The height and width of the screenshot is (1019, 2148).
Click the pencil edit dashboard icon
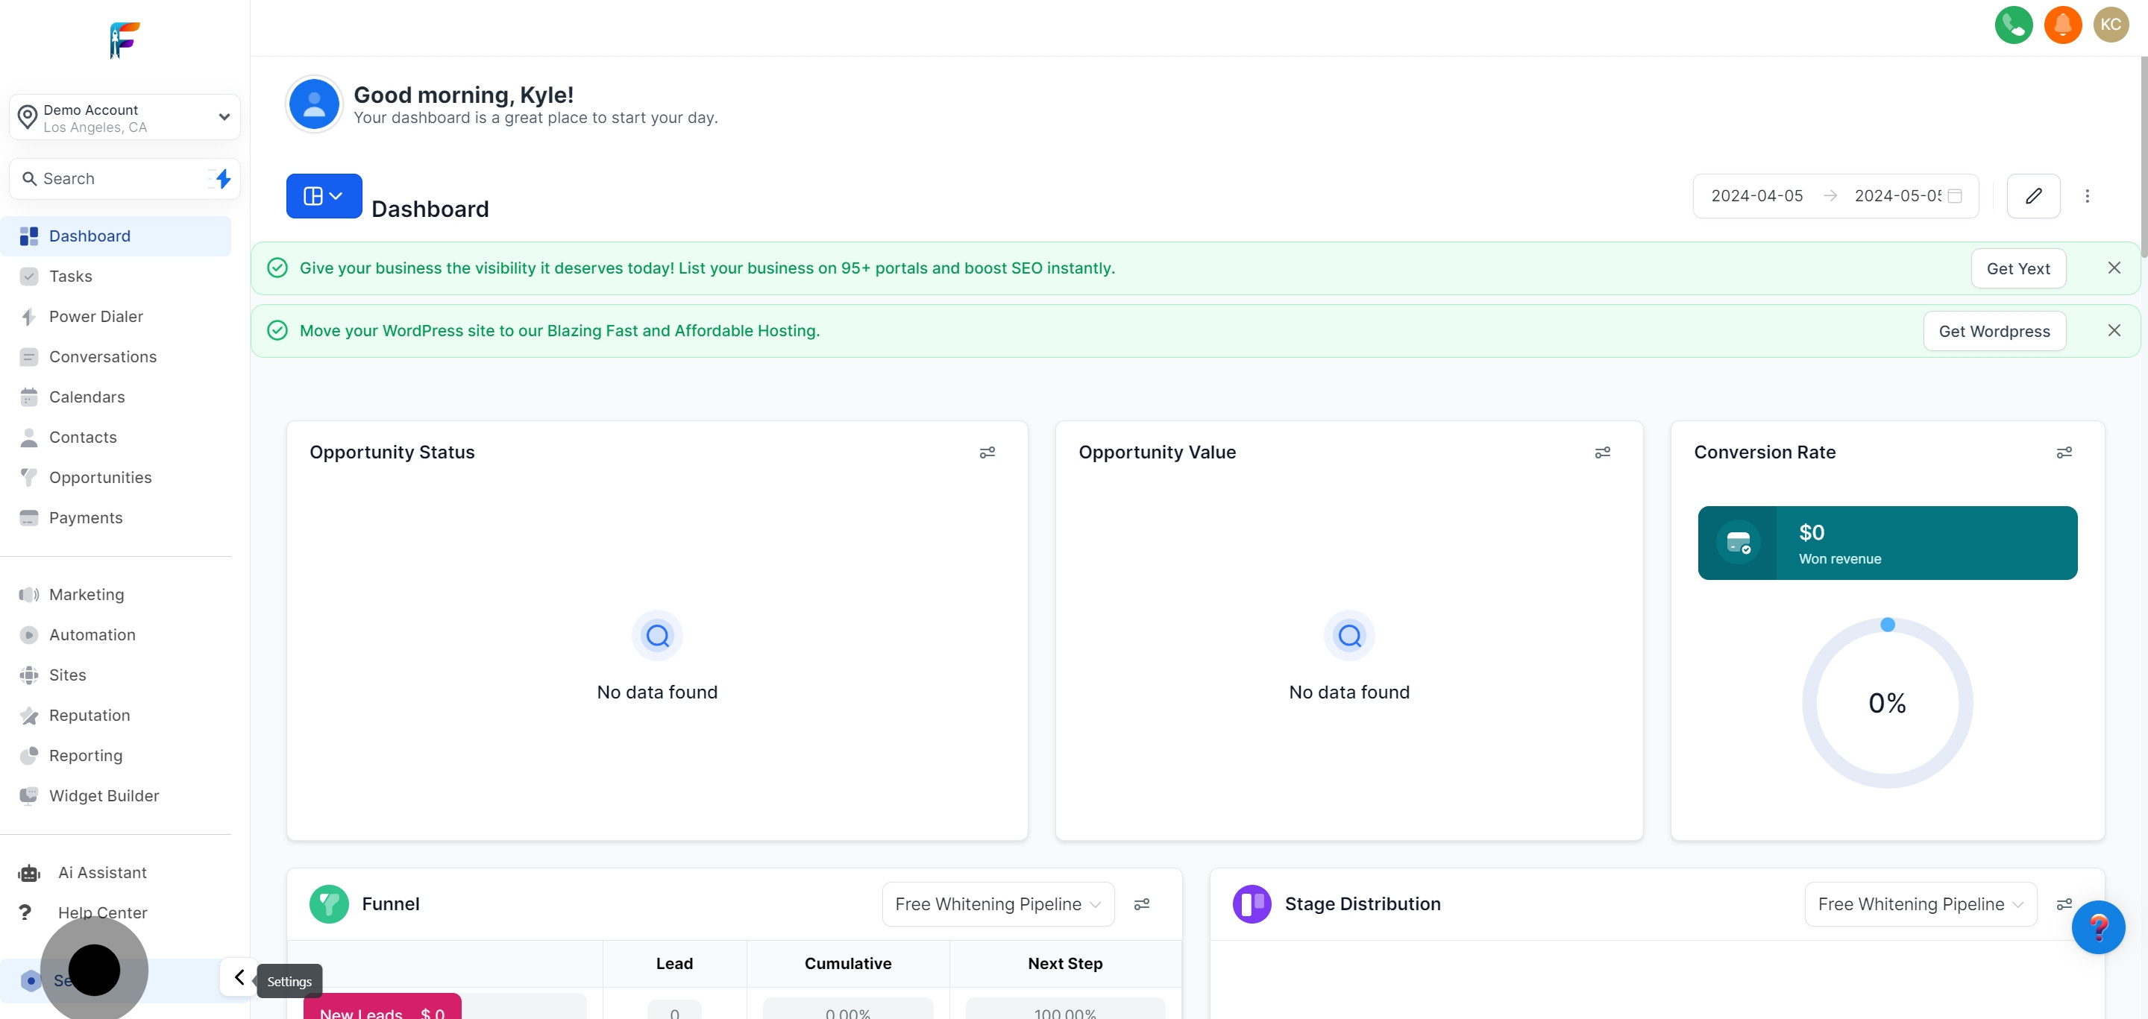click(x=2033, y=196)
